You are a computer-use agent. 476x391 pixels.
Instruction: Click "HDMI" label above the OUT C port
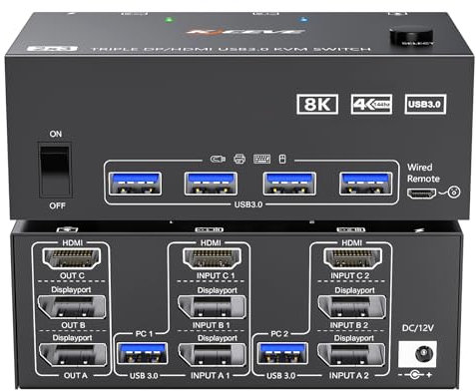point(73,243)
